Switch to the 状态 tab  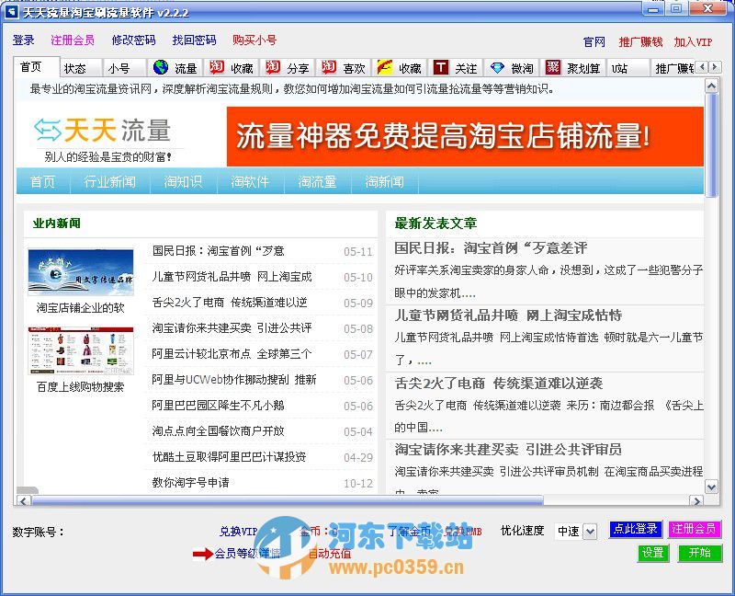pos(78,67)
